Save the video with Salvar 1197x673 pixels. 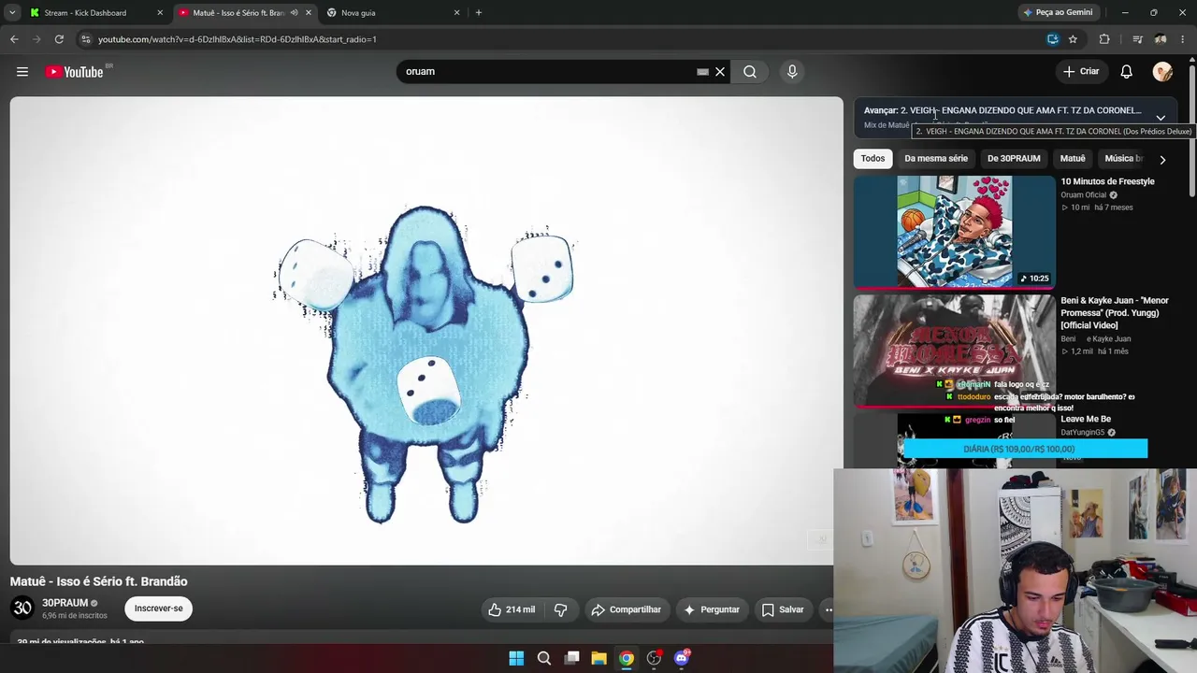(783, 609)
